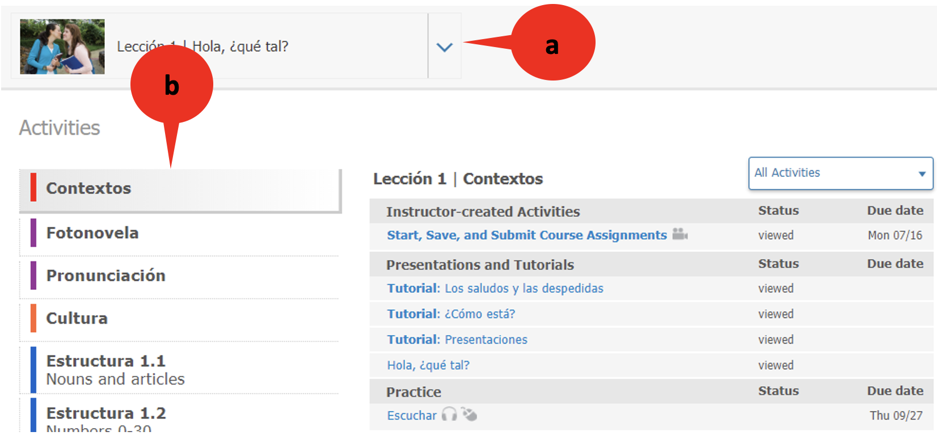Open the Escuchar practice activity

[x=412, y=416]
